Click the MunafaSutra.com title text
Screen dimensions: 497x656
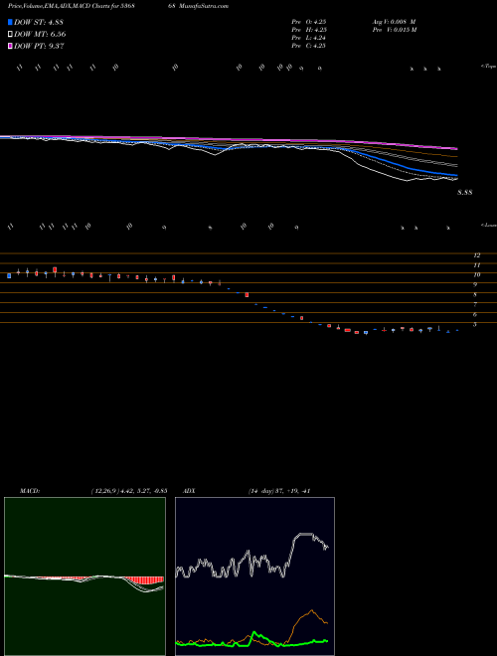pyautogui.click(x=204, y=6)
